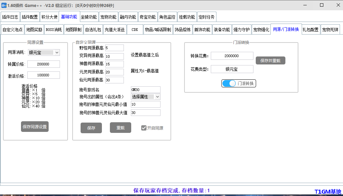Click the 神兽同源最高 field

tap(115, 64)
